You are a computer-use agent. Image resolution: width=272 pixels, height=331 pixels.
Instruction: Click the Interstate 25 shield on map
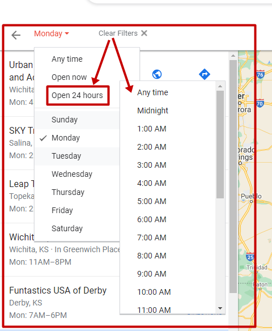tap(250, 257)
